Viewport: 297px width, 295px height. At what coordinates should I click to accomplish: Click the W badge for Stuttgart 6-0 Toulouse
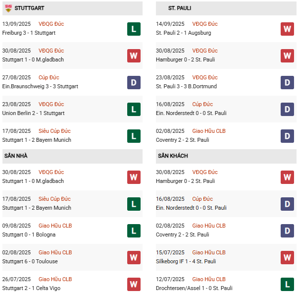click(134, 257)
